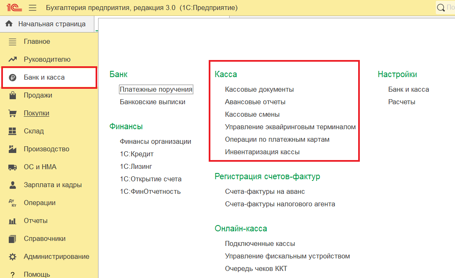Open 1С:ФинОтчетность link

click(150, 191)
